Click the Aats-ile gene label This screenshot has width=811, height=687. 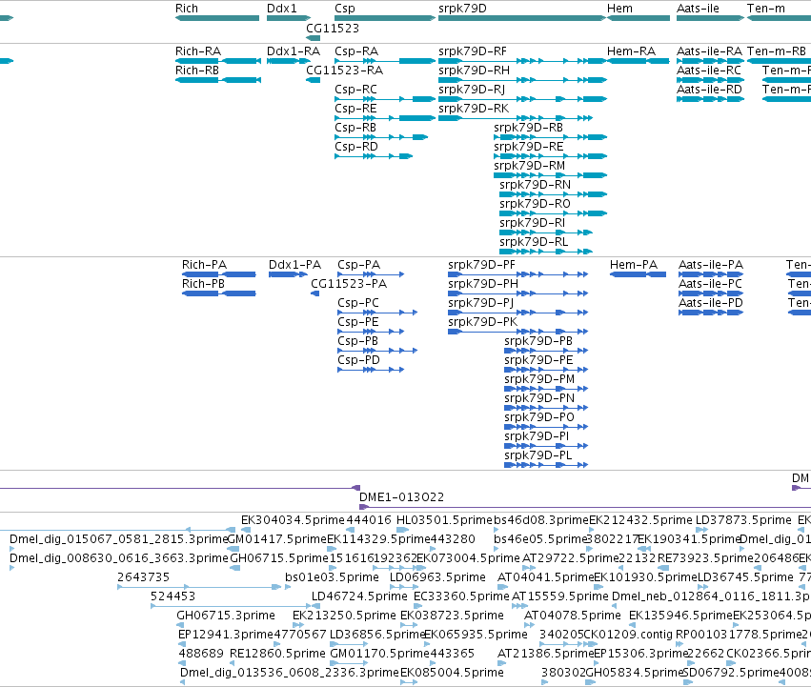coord(698,9)
